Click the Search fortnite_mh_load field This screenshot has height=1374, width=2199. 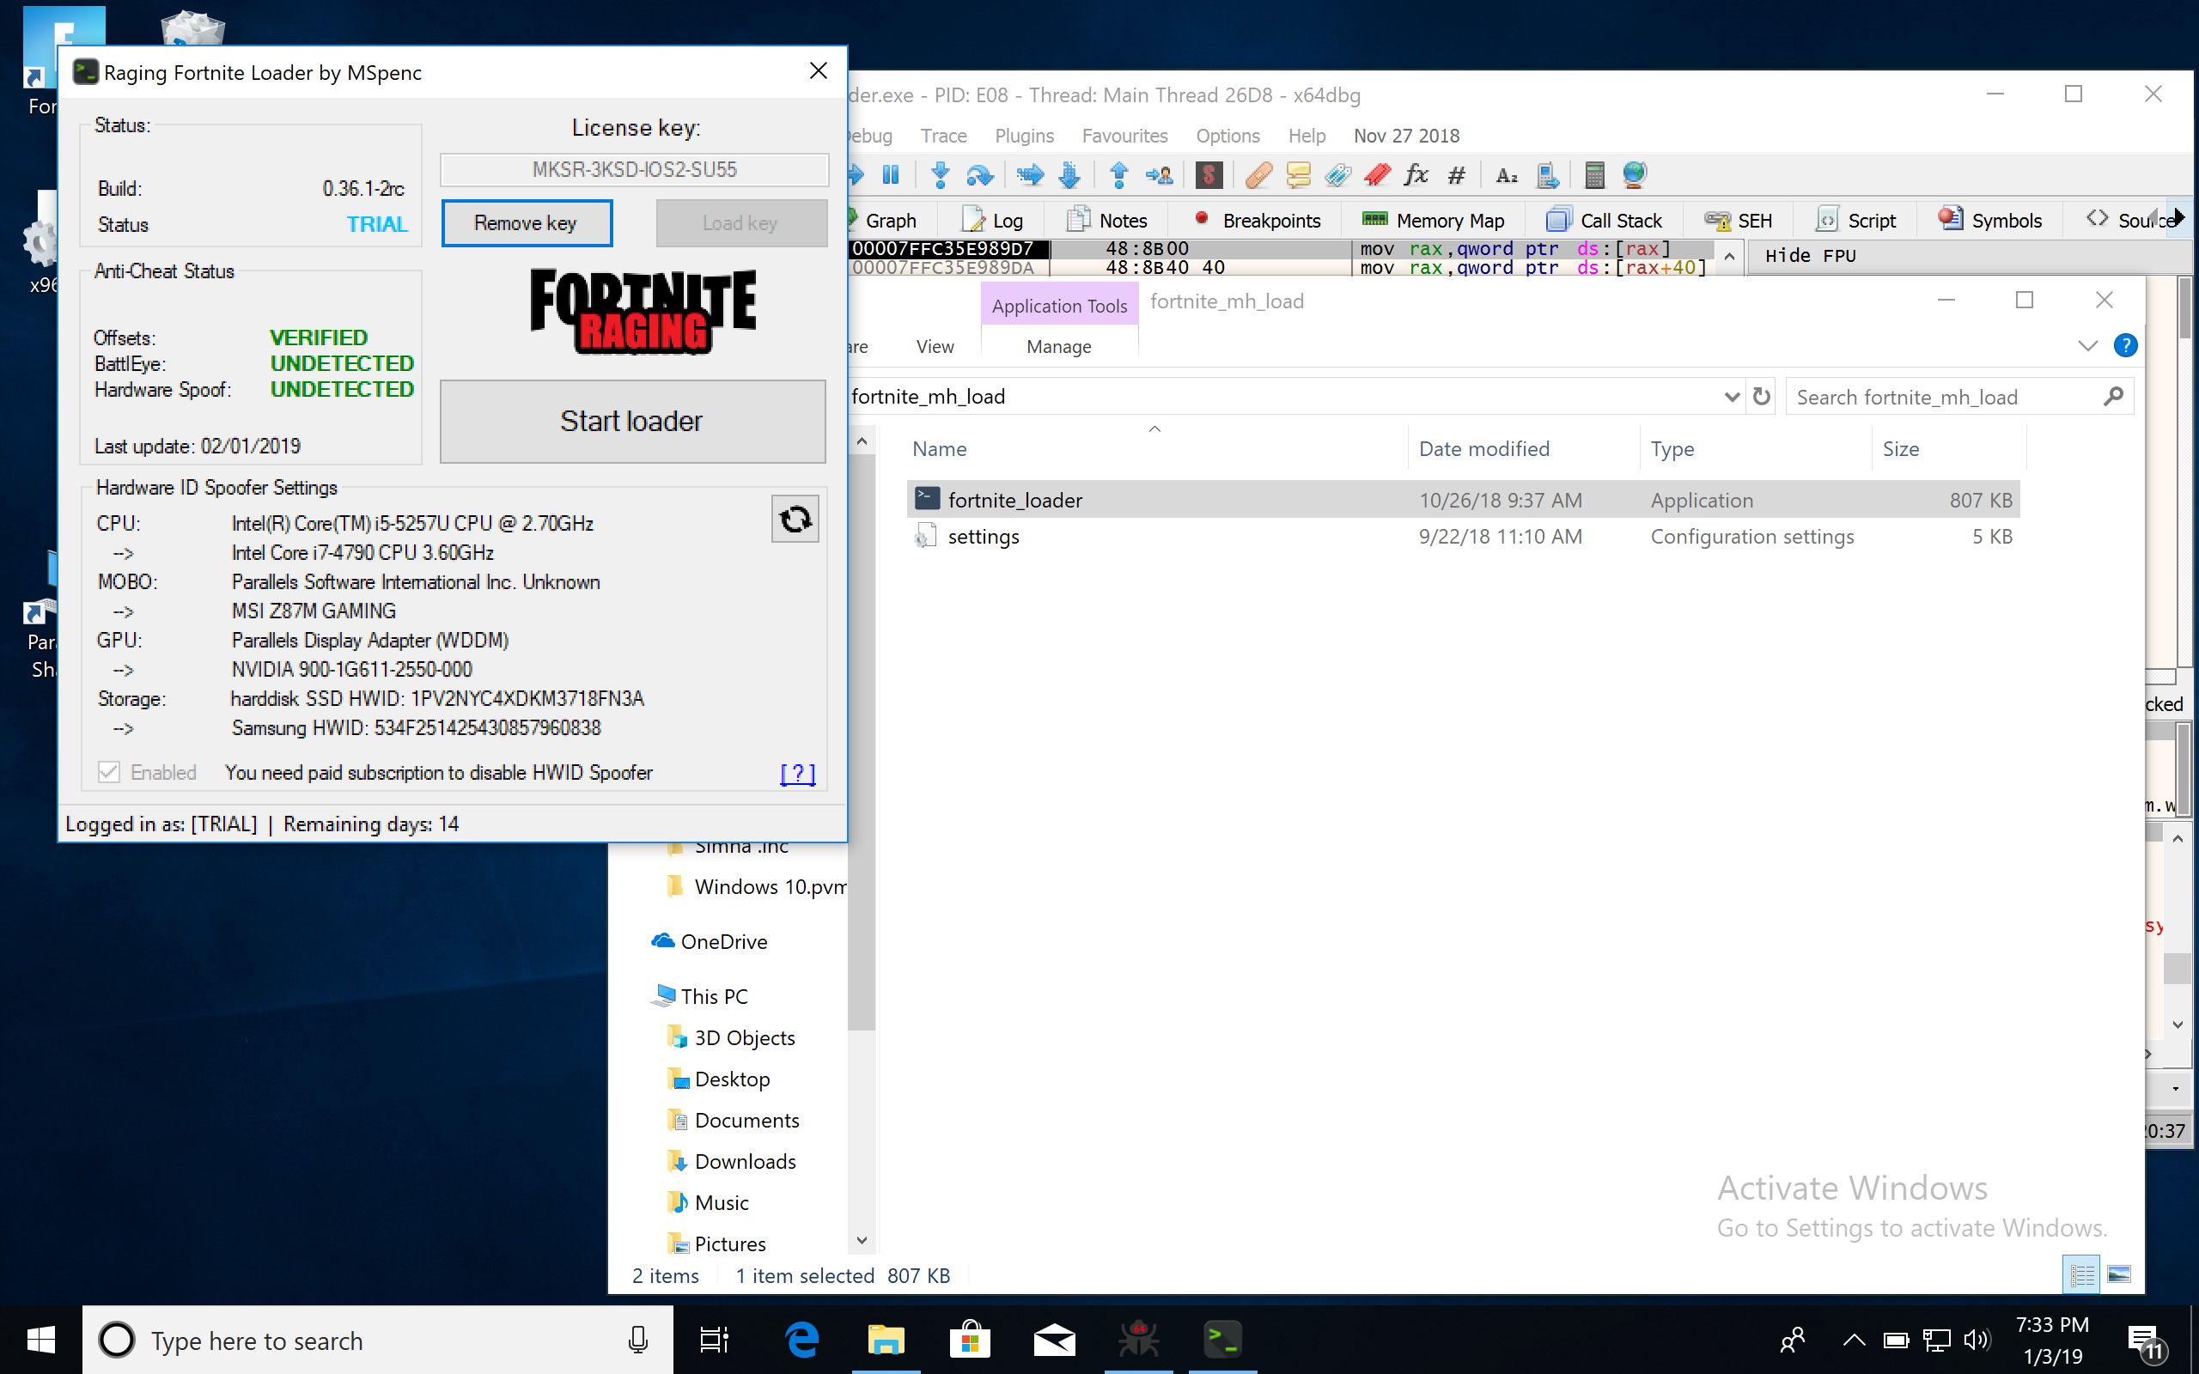click(x=1945, y=397)
